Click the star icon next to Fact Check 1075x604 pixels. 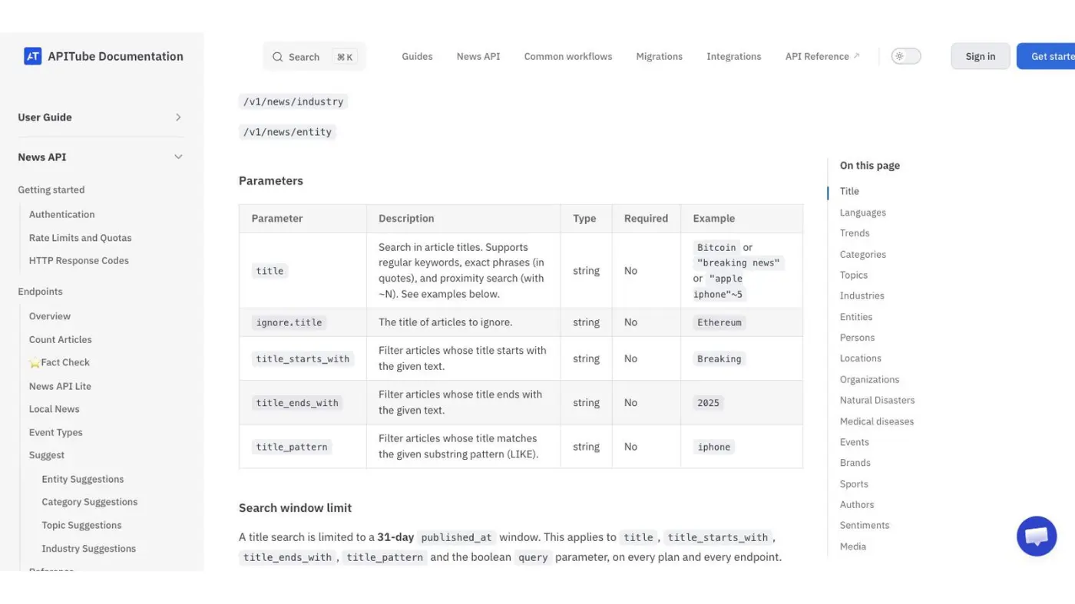point(35,363)
